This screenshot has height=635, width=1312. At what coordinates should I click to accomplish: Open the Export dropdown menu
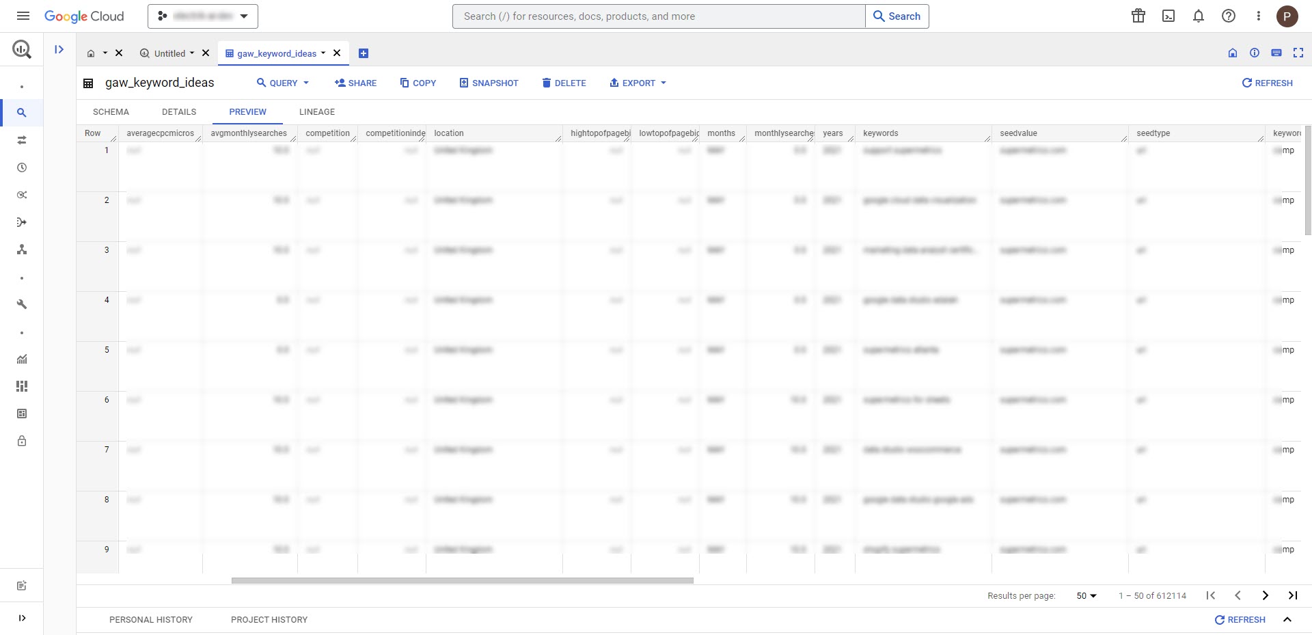click(x=638, y=83)
